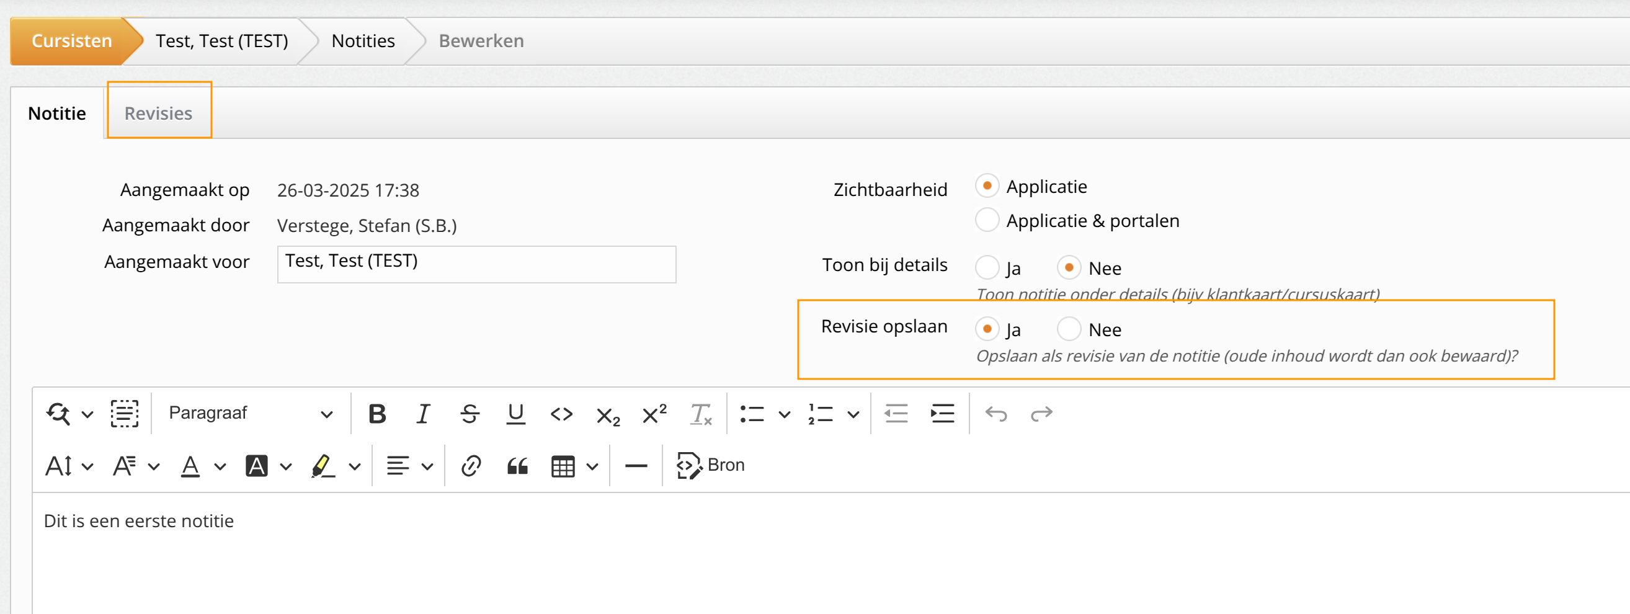Screen dimensions: 1630x614
Task: Insert a hyperlink
Action: pos(471,466)
